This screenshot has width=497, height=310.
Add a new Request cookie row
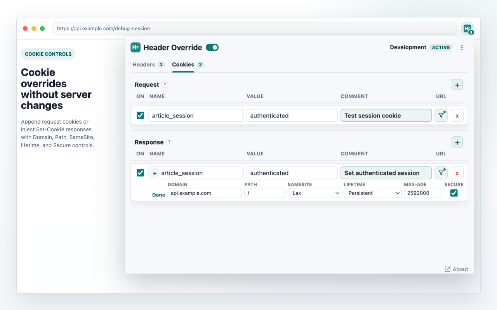[x=457, y=85]
